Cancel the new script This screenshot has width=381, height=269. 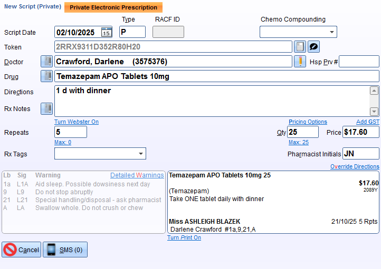pos(21,250)
